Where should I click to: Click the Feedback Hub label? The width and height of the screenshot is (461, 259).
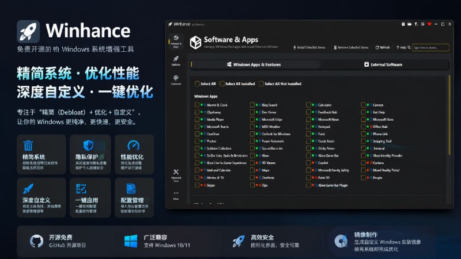(x=327, y=112)
